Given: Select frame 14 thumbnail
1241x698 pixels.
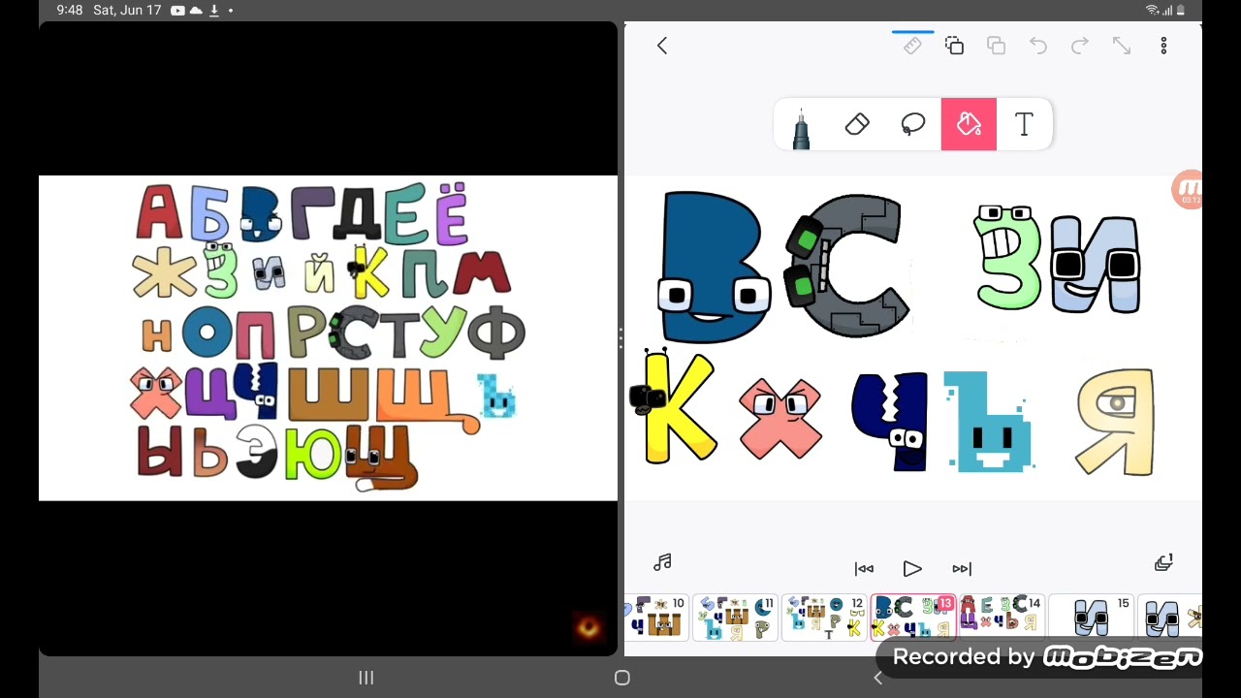Looking at the screenshot, I should tap(1002, 618).
